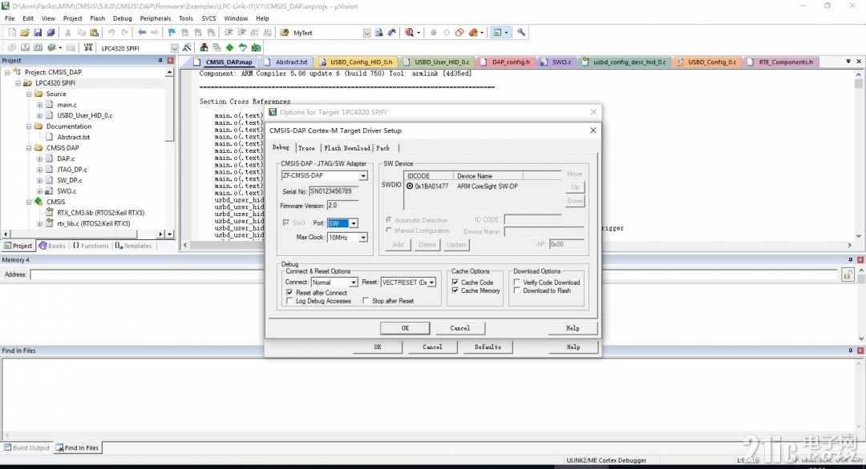Viewport: 866px width, 469px height.
Task: Open the DAP_config.h editor tab
Action: (x=505, y=62)
